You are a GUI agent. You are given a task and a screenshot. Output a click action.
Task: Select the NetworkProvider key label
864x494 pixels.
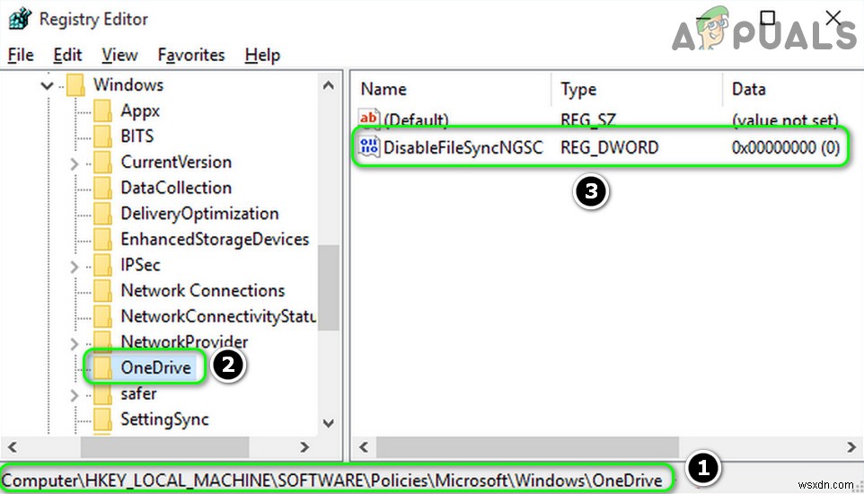pyautogui.click(x=184, y=342)
